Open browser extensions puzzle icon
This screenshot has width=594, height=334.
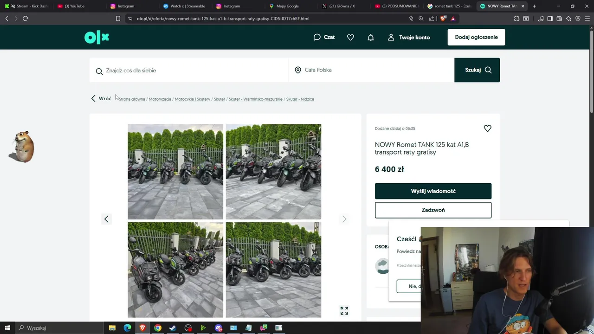click(x=517, y=19)
